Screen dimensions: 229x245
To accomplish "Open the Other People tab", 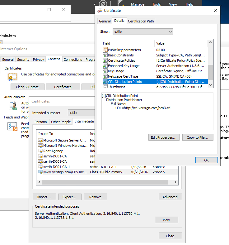I will [x=61, y=122].
